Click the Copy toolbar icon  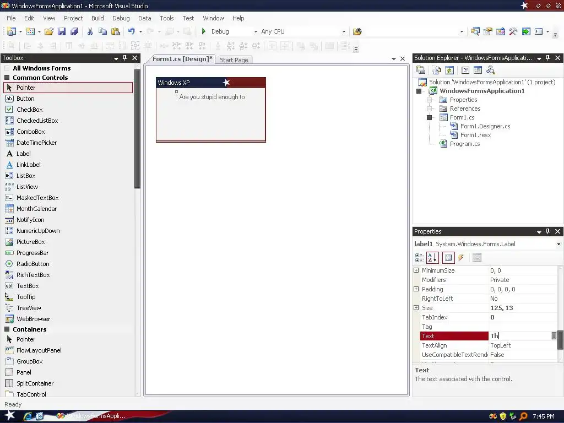(102, 31)
